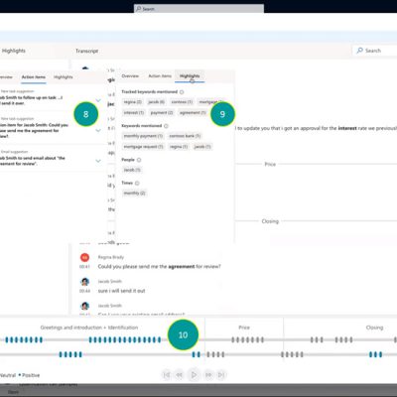
Task: Click info icon beside People
Action: click(x=139, y=160)
